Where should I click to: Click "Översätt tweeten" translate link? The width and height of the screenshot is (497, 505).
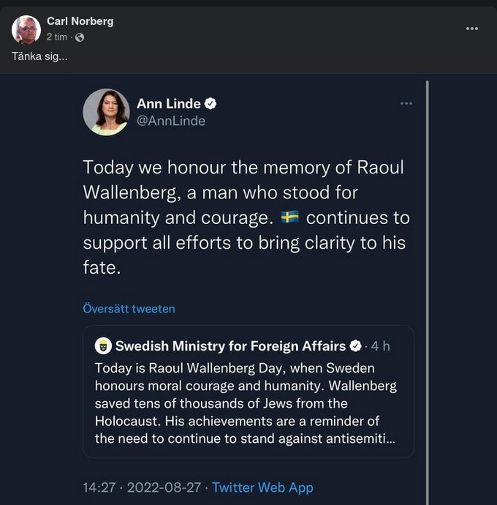(x=129, y=308)
